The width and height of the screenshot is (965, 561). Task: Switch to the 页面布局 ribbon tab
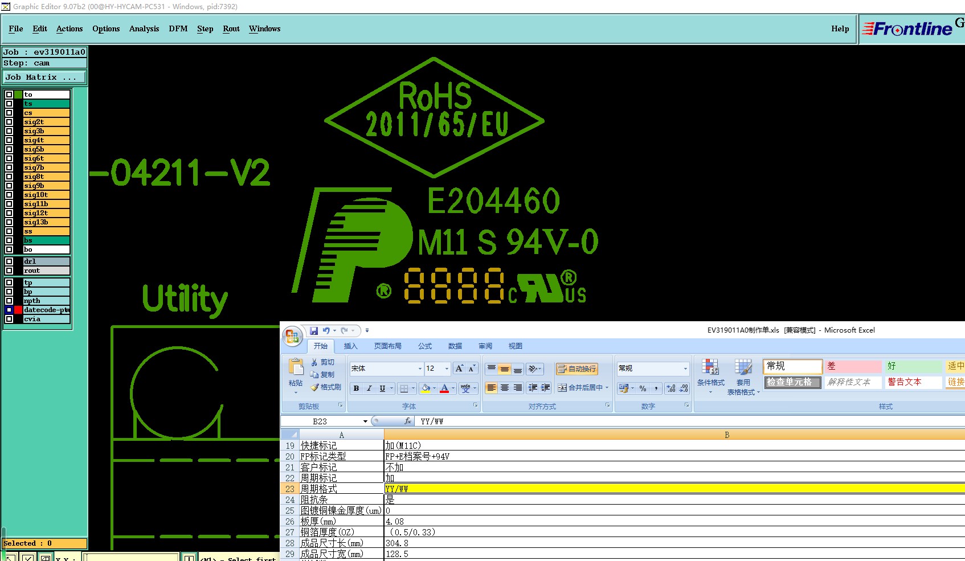388,346
